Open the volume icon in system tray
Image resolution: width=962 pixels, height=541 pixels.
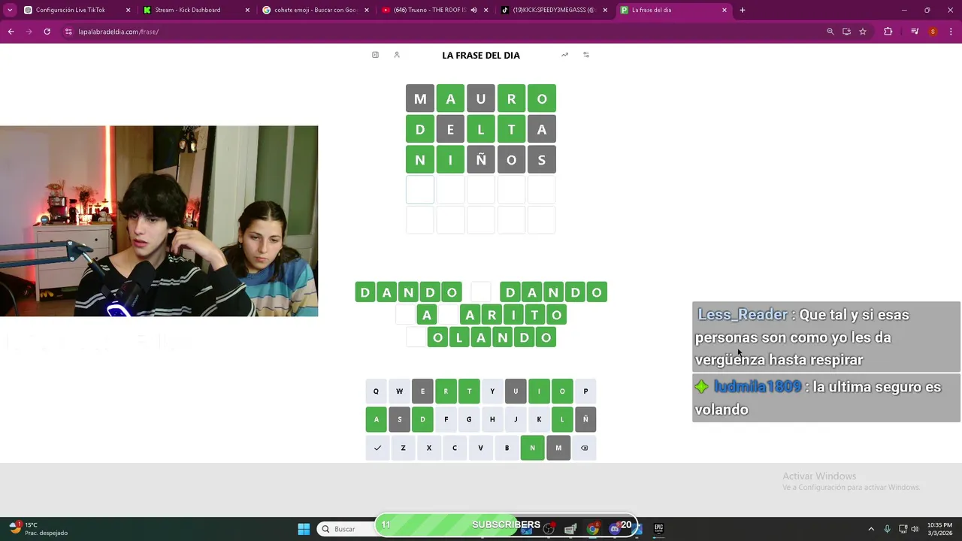coord(915,529)
